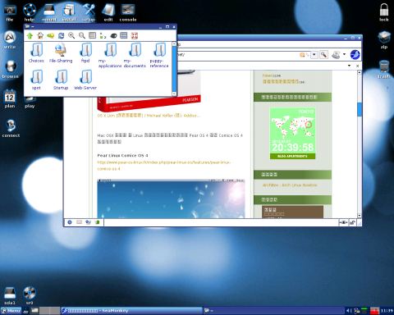Screen dimensions: 394x315
Task: Open the SeaMonkey URL history dropdown
Action: tap(314, 55)
